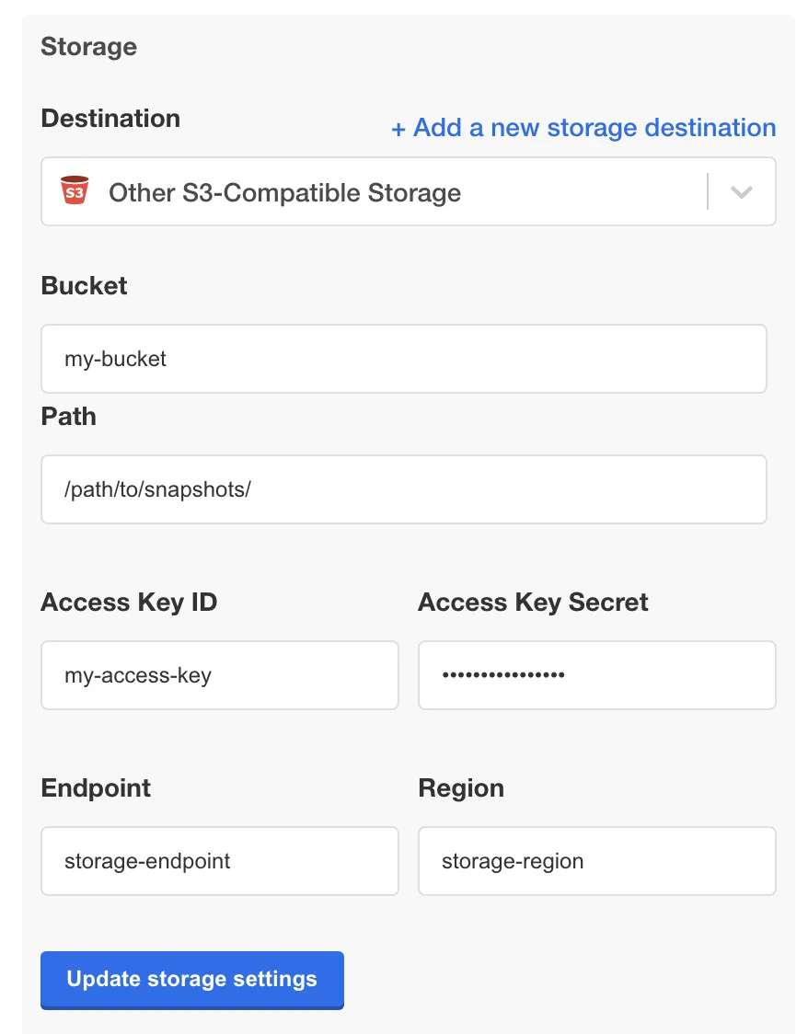The width and height of the screenshot is (808, 1034).
Task: Click the storage-region input field
Action: [597, 861]
